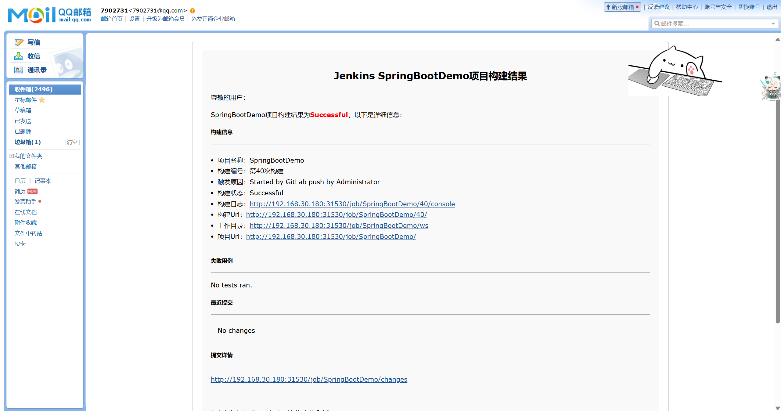781x411 pixels.
Task: Click the 新版邮箱 button
Action: coord(622,7)
